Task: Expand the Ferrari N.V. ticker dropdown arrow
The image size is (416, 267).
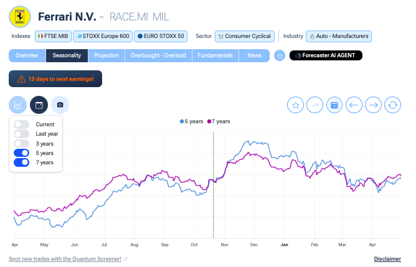Action: (x=102, y=17)
